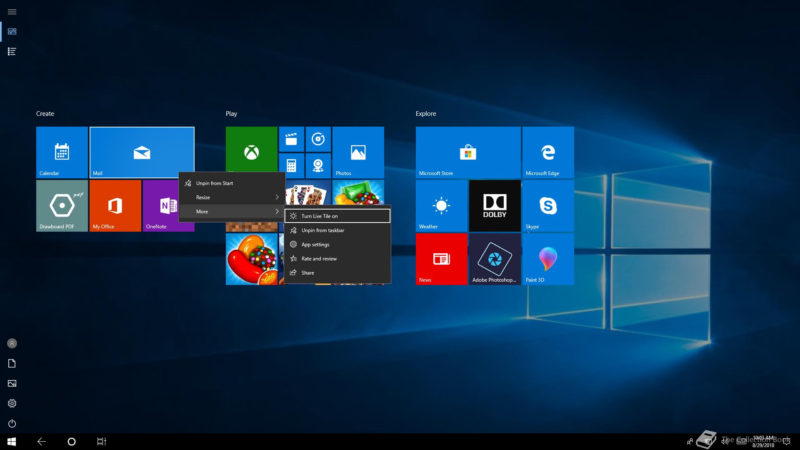Open the Adobe Photoshop Express tile
Viewport: 800px width, 450px height.
[495, 259]
